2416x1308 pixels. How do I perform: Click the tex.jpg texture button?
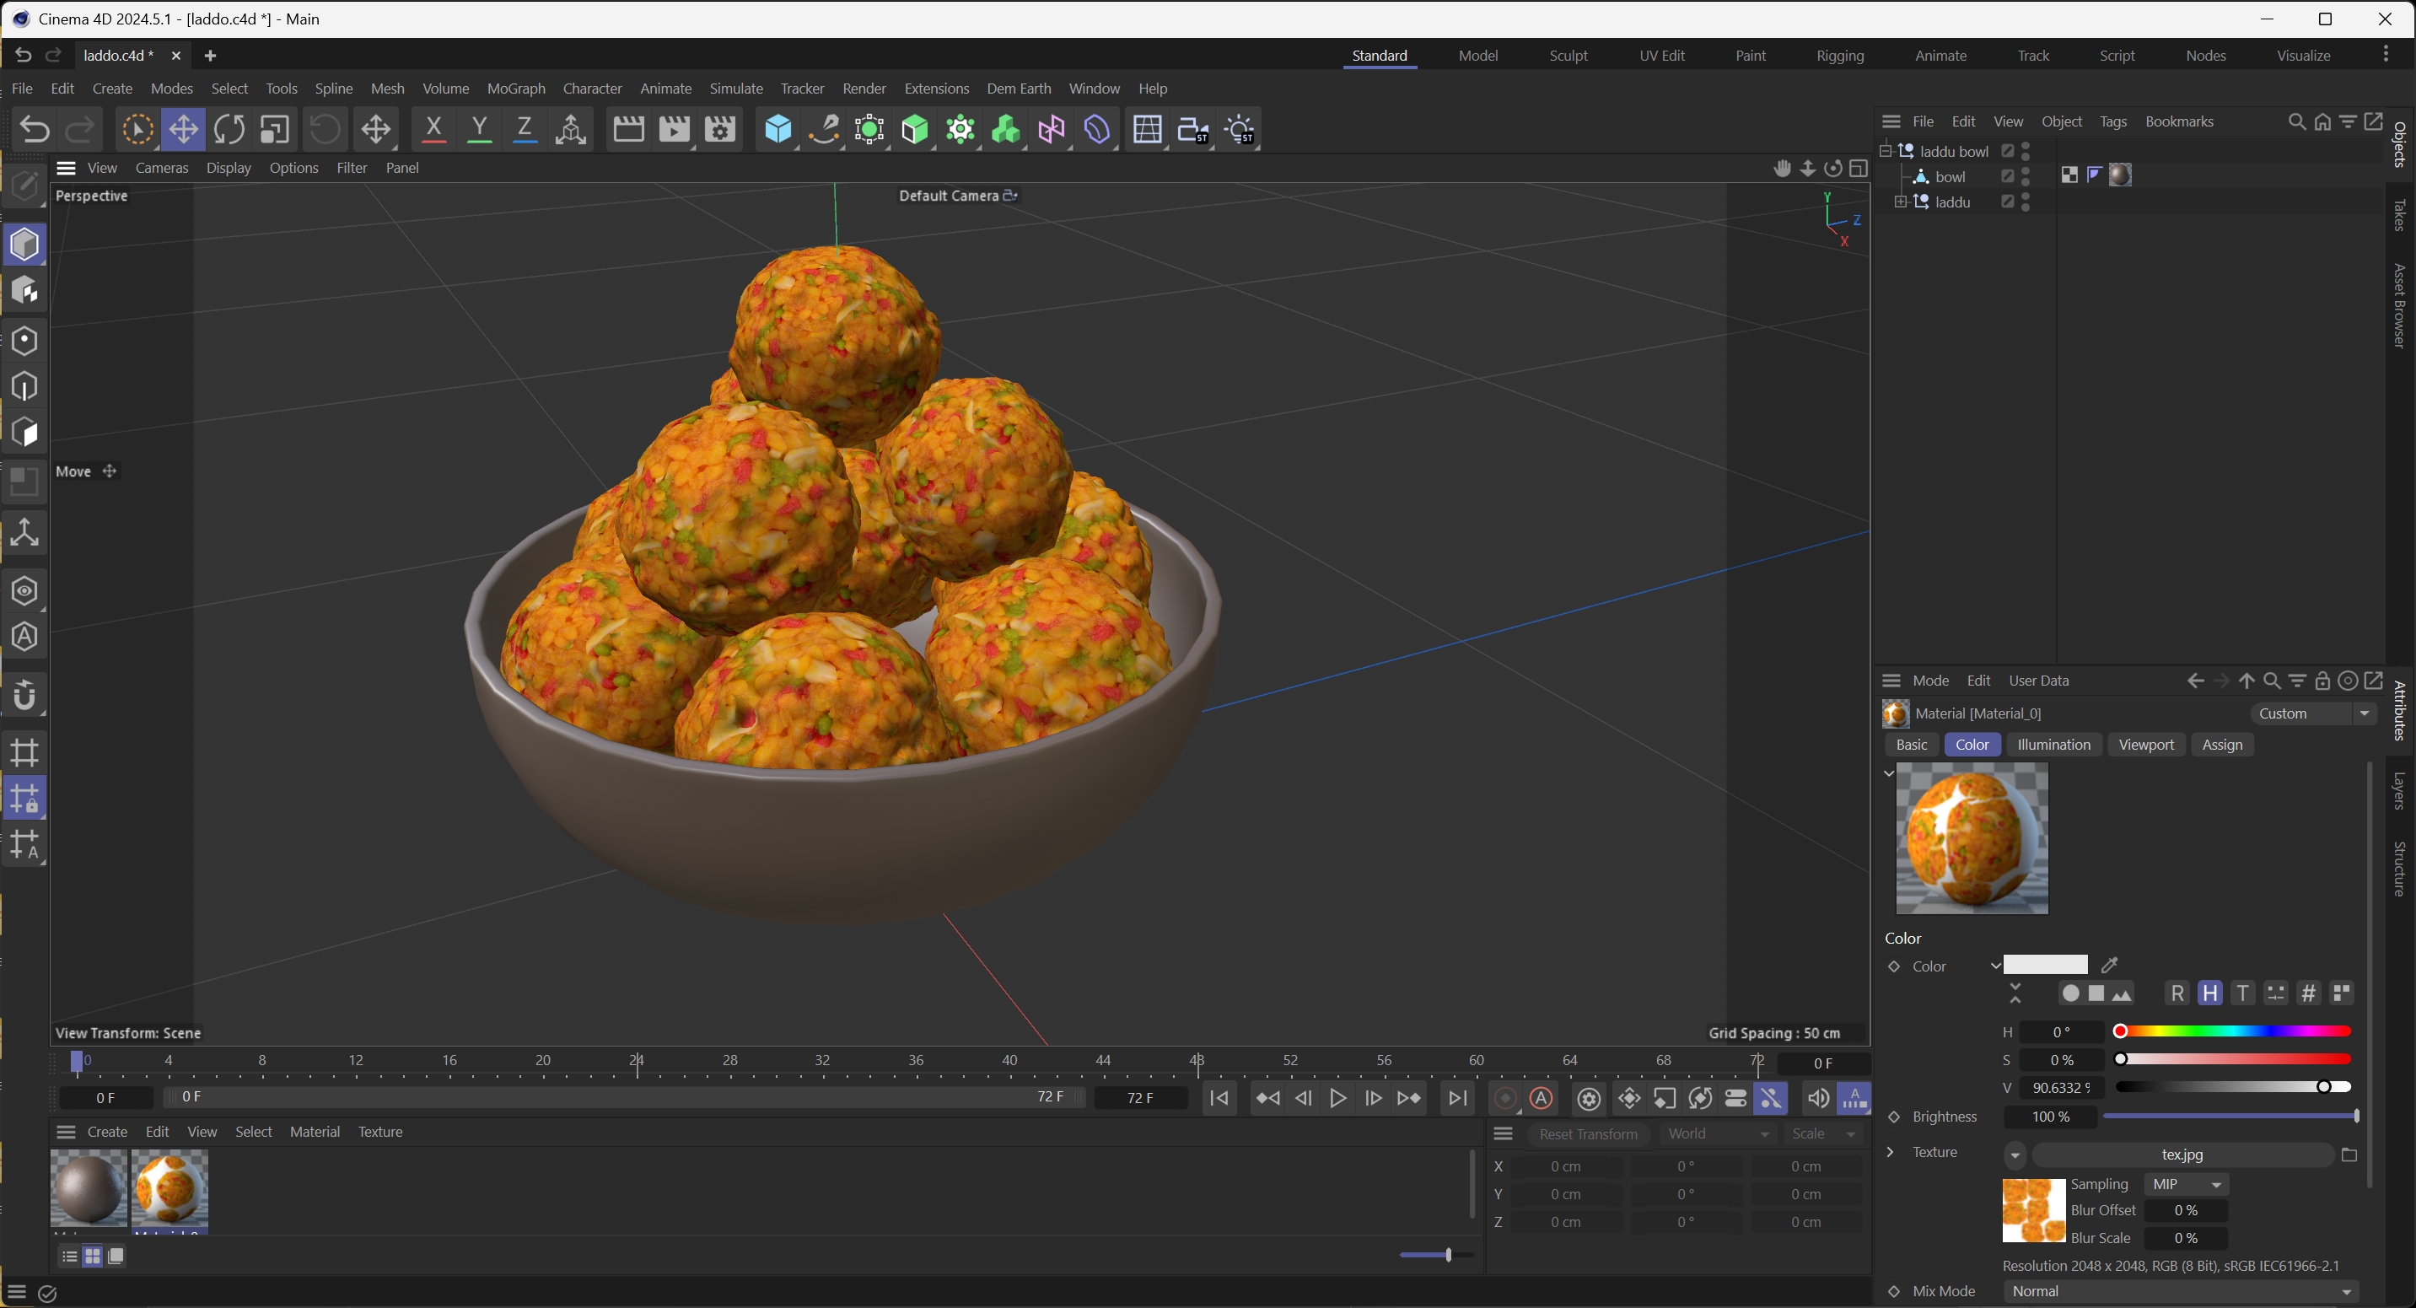(x=2182, y=1155)
